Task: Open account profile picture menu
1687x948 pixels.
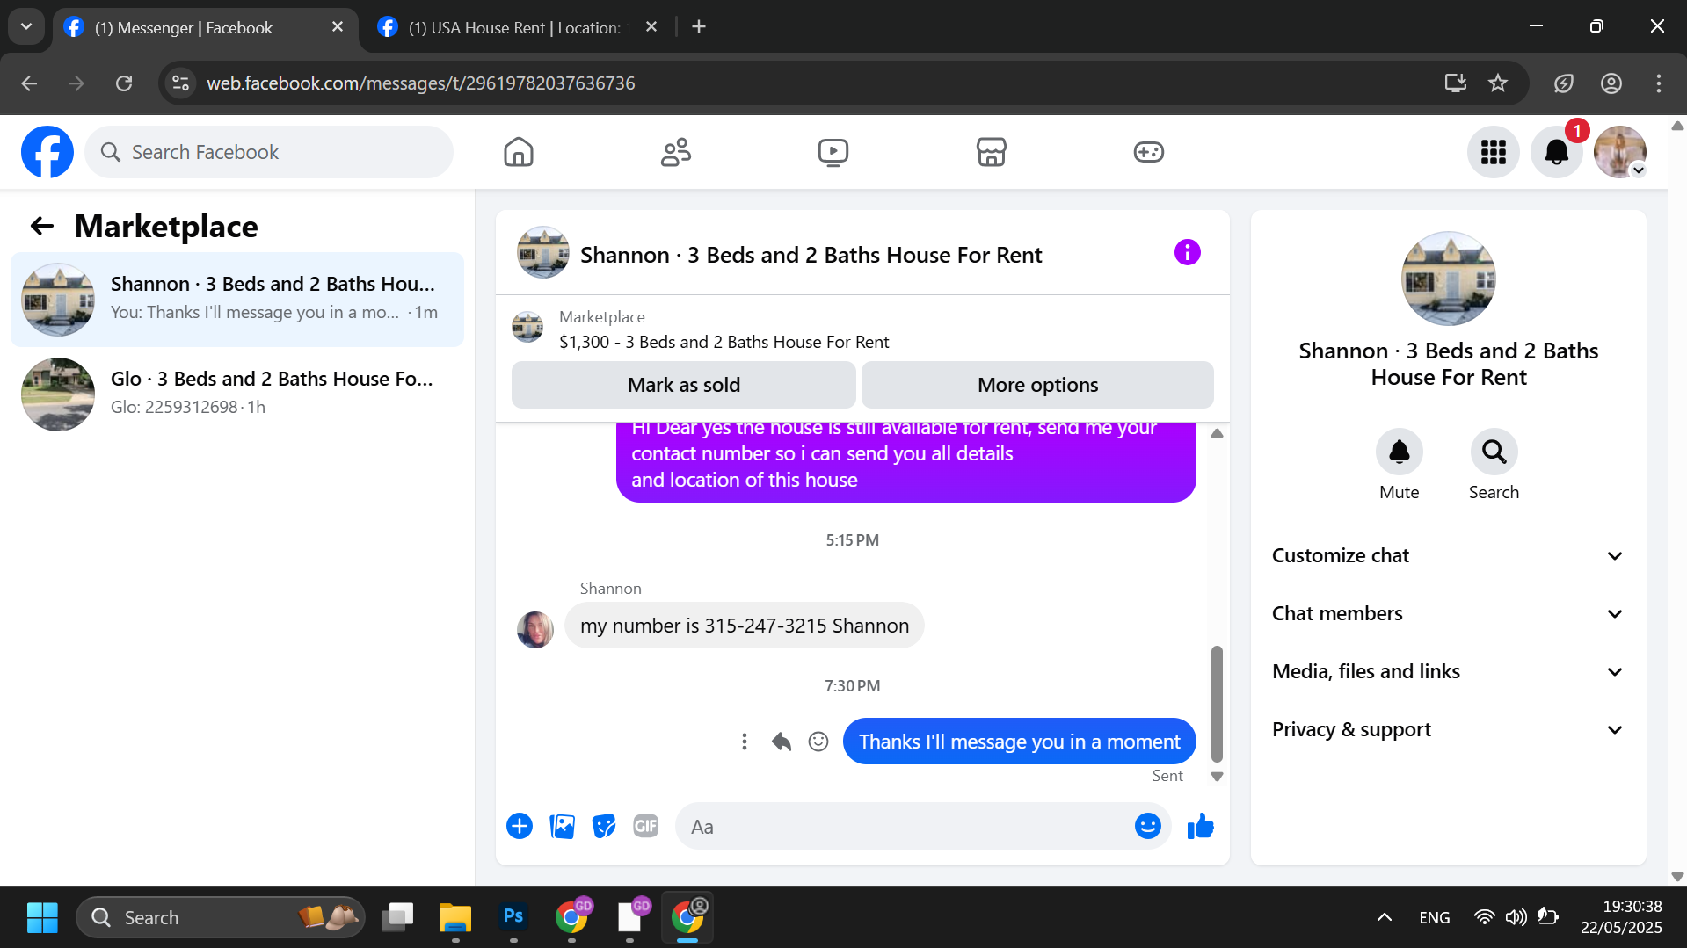Action: (1620, 152)
